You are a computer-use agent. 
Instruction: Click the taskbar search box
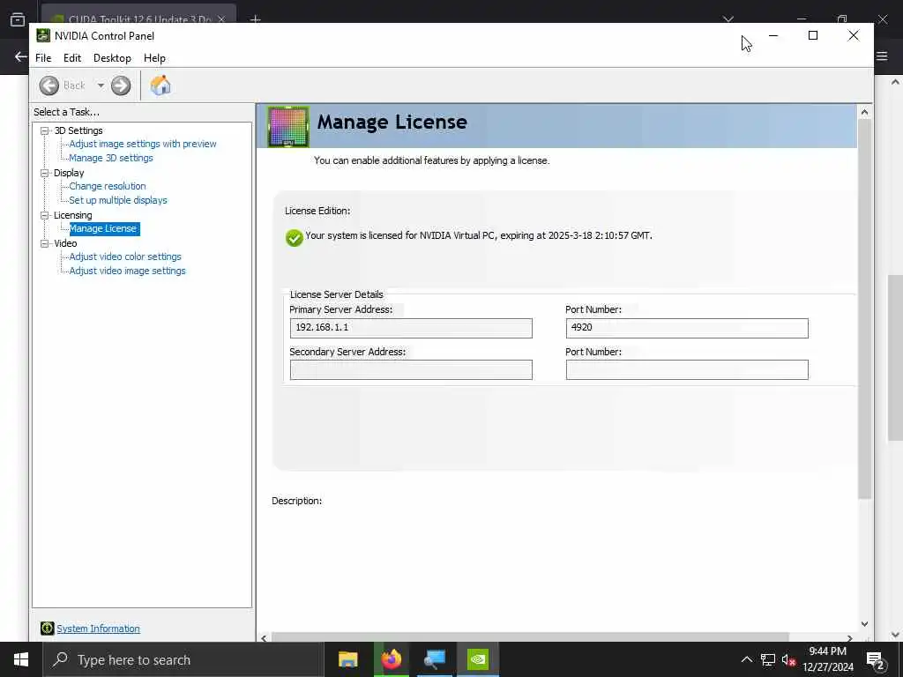tap(183, 659)
